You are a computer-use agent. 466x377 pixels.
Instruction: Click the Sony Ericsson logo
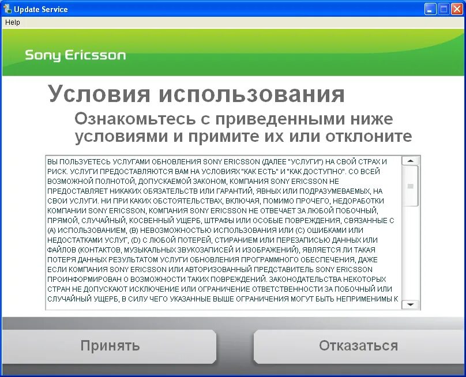(x=75, y=55)
